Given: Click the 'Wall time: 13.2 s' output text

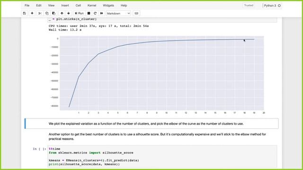Looking at the screenshot, I should click(65, 30).
